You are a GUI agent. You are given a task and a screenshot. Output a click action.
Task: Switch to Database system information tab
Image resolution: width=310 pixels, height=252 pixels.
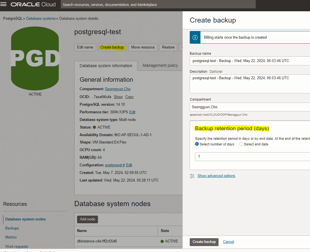tap(106, 66)
